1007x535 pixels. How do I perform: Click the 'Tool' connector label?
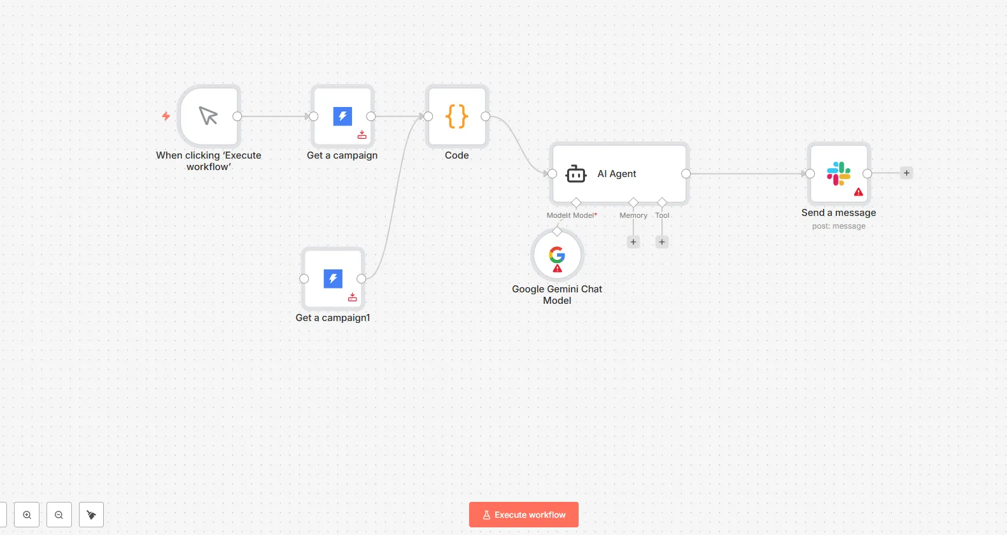click(663, 215)
